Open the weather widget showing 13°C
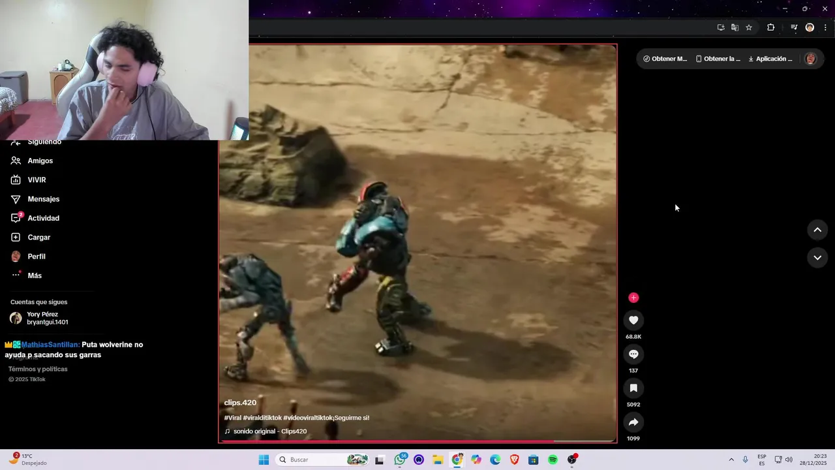 (x=27, y=460)
